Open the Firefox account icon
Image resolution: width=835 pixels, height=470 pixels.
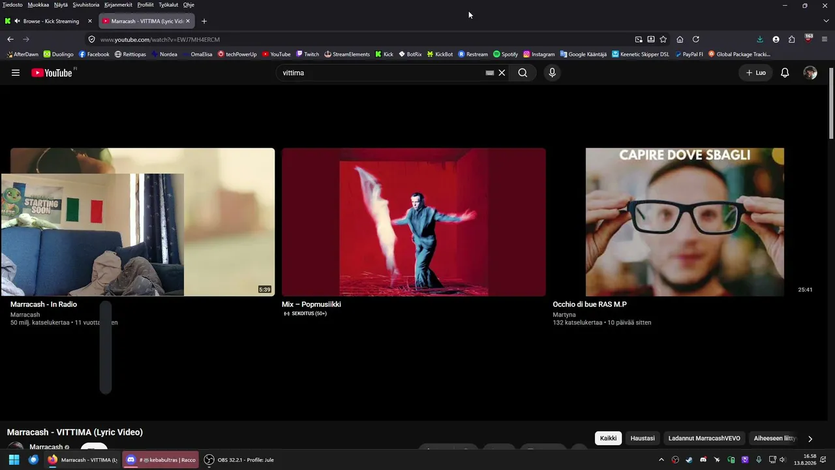click(776, 39)
